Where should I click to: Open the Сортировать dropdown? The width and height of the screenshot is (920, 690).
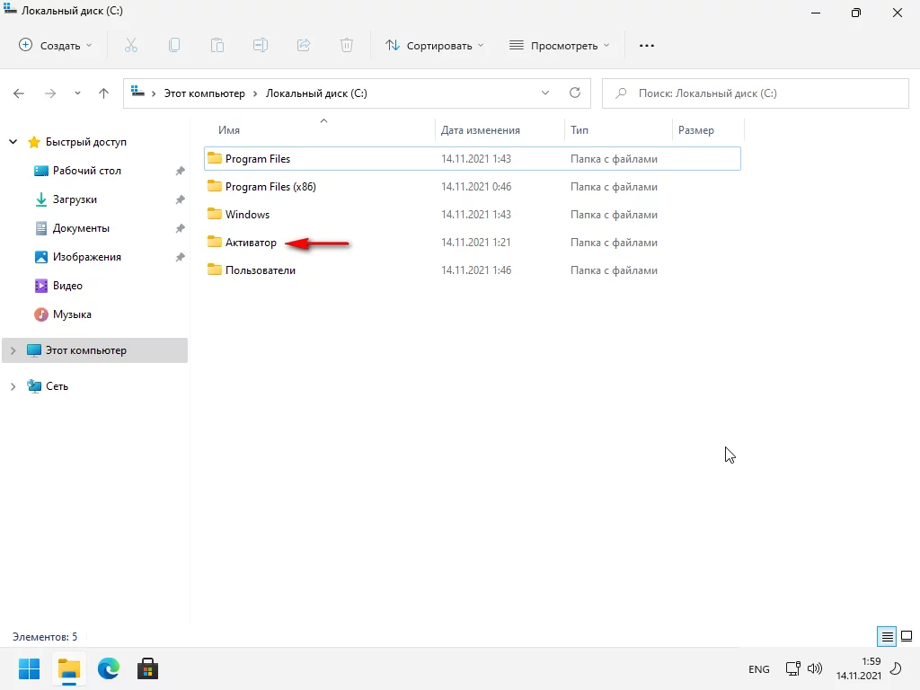click(x=434, y=45)
